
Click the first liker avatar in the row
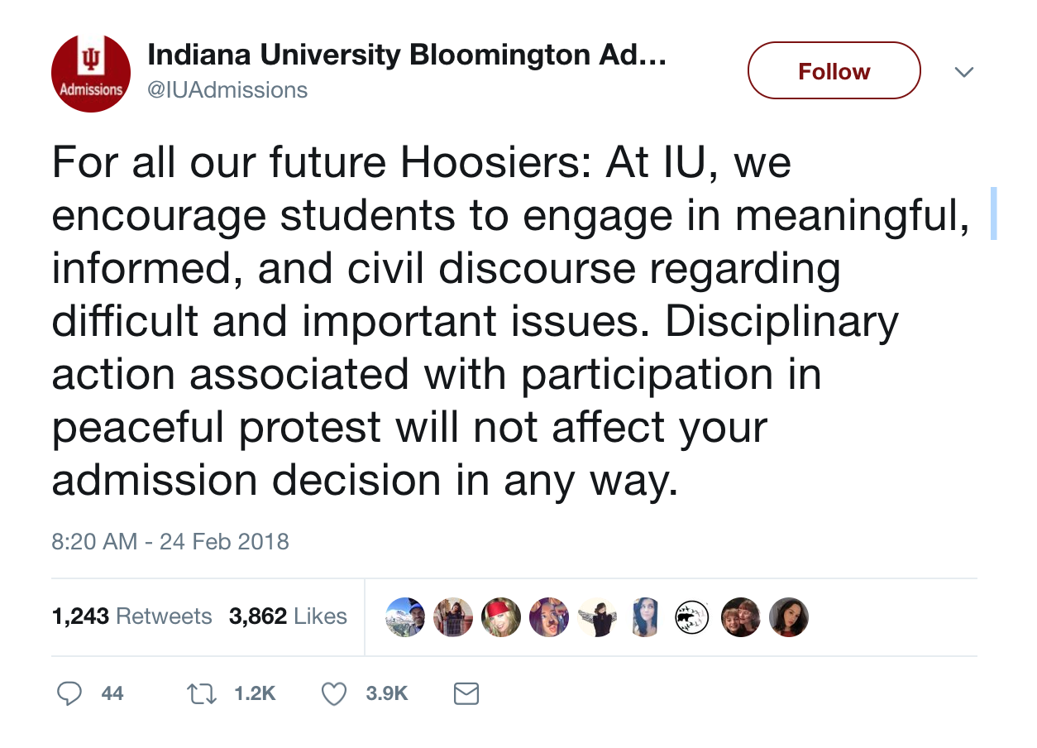405,617
